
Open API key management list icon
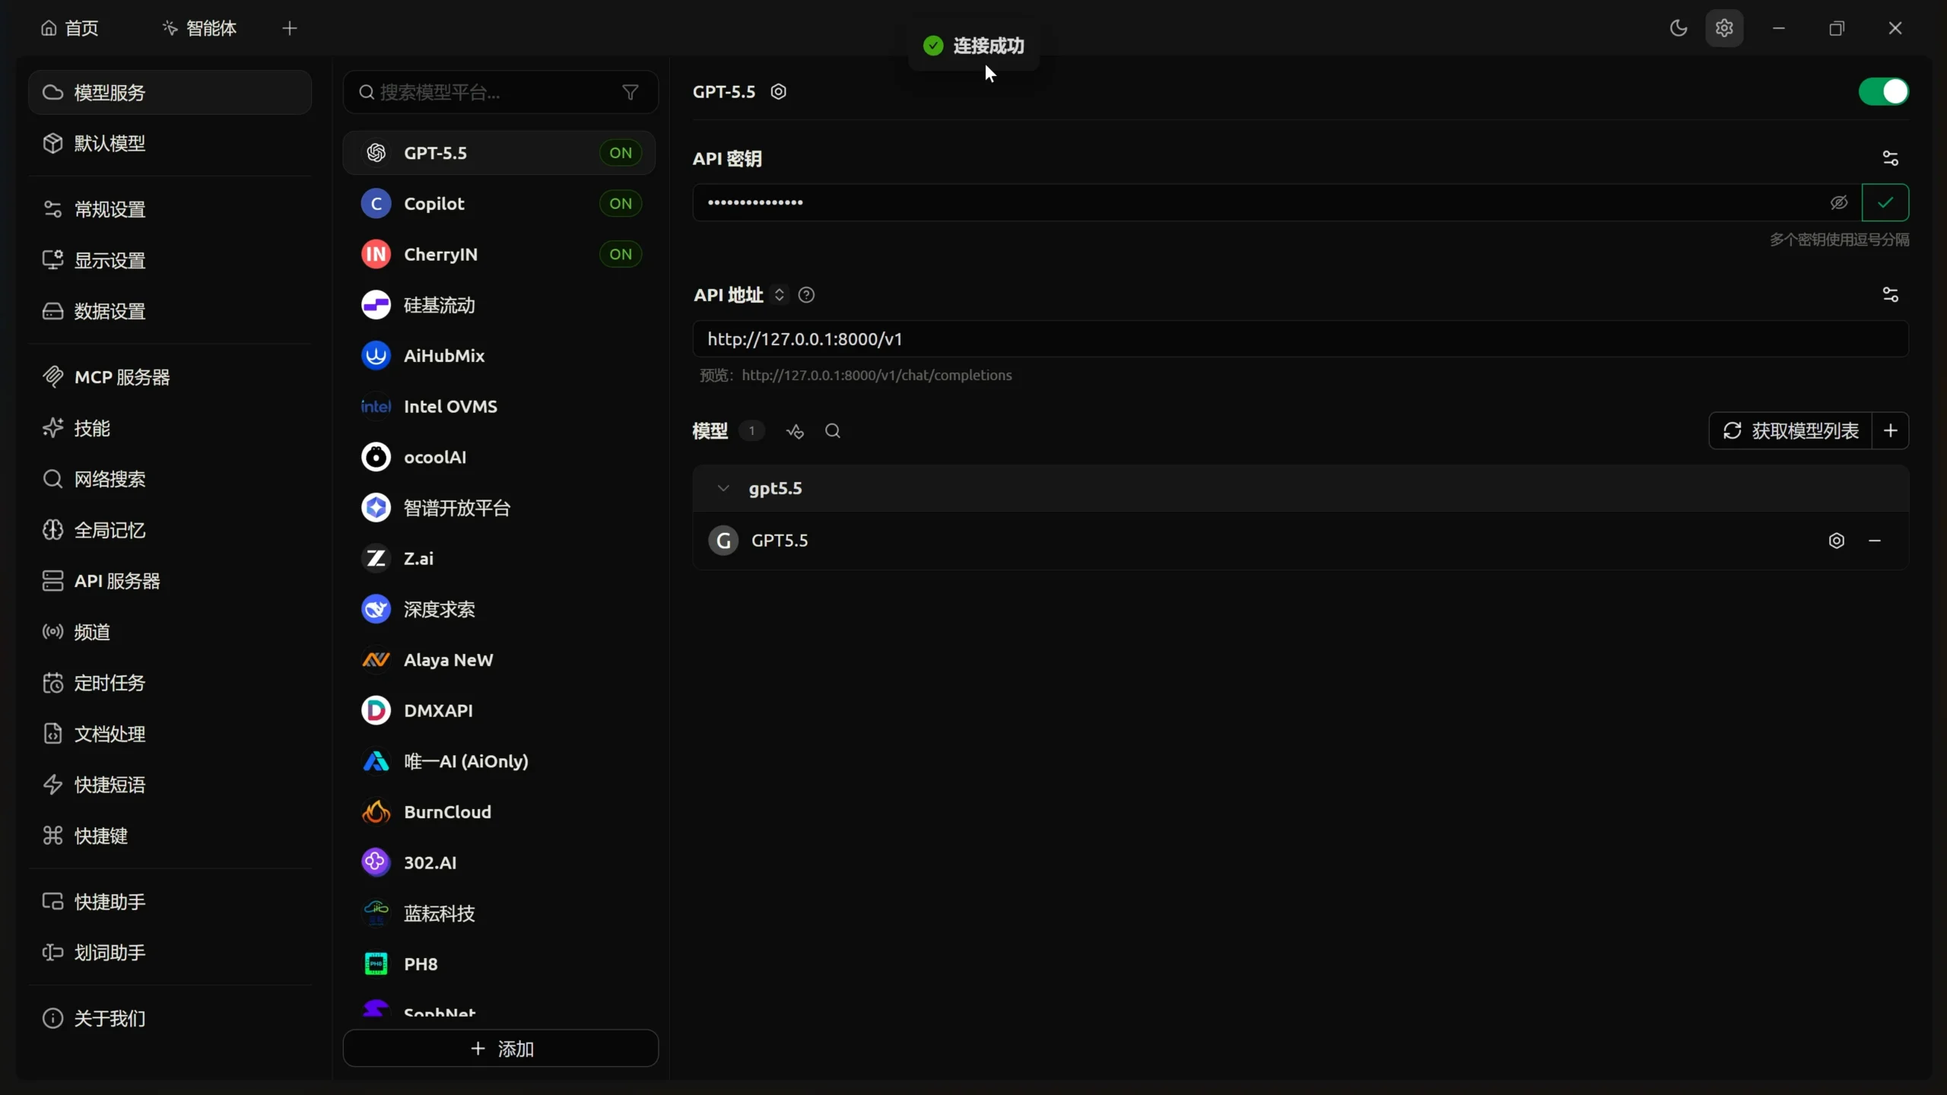click(1890, 158)
